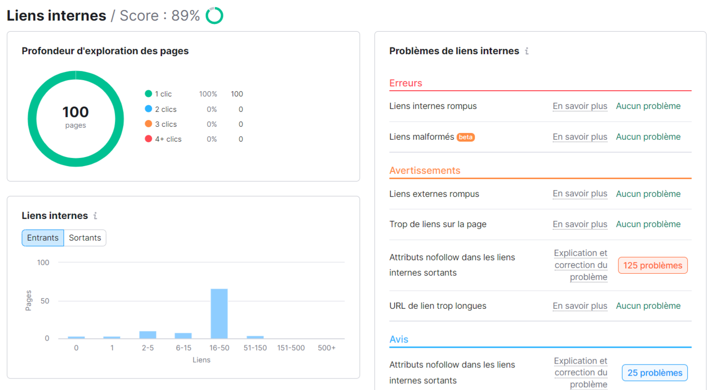Click the 151-500 axis label
This screenshot has width=717, height=390.
tap(291, 348)
